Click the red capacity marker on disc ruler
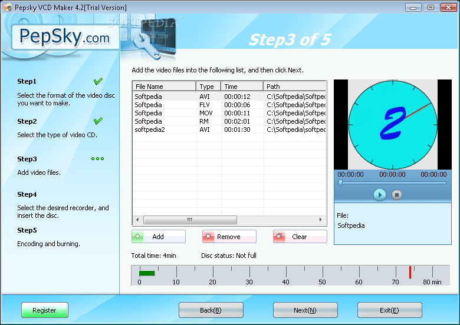 [x=410, y=272]
